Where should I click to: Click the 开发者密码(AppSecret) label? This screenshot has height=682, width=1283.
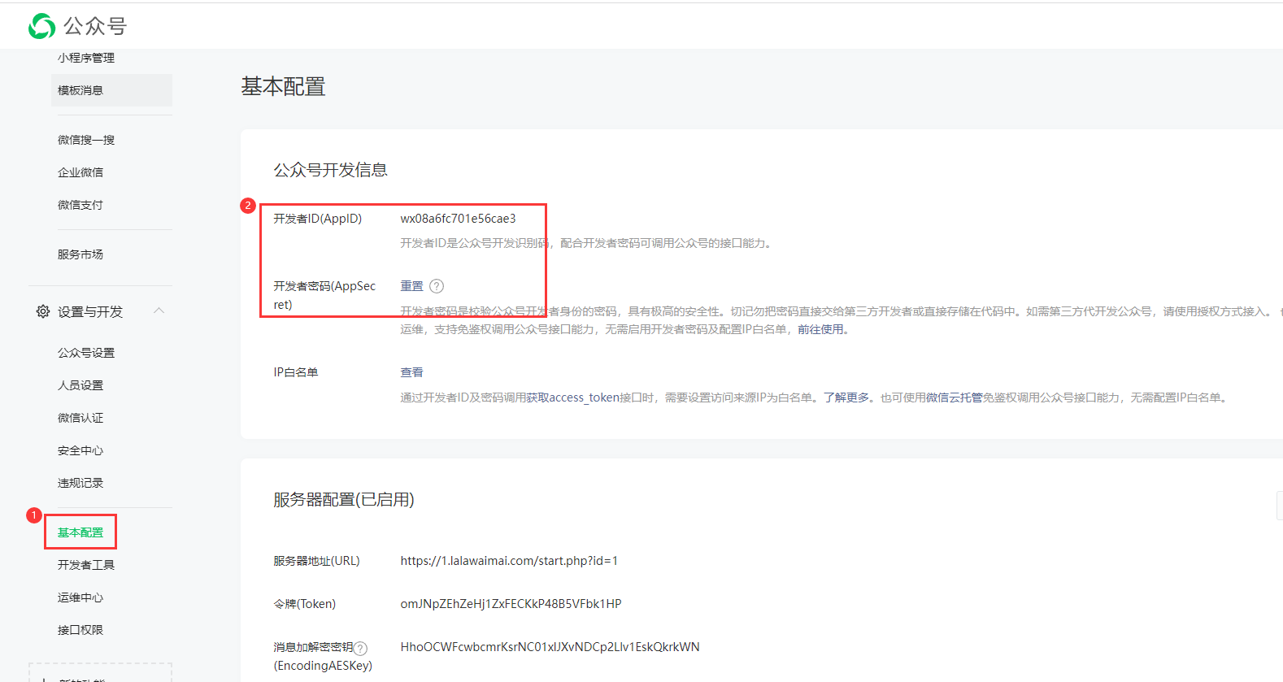coord(324,295)
